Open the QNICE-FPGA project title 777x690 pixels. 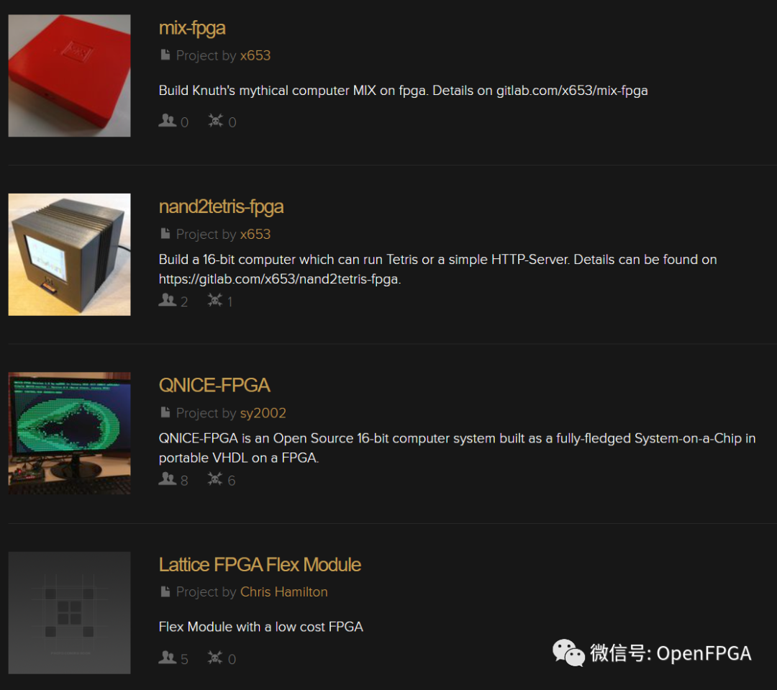click(214, 385)
